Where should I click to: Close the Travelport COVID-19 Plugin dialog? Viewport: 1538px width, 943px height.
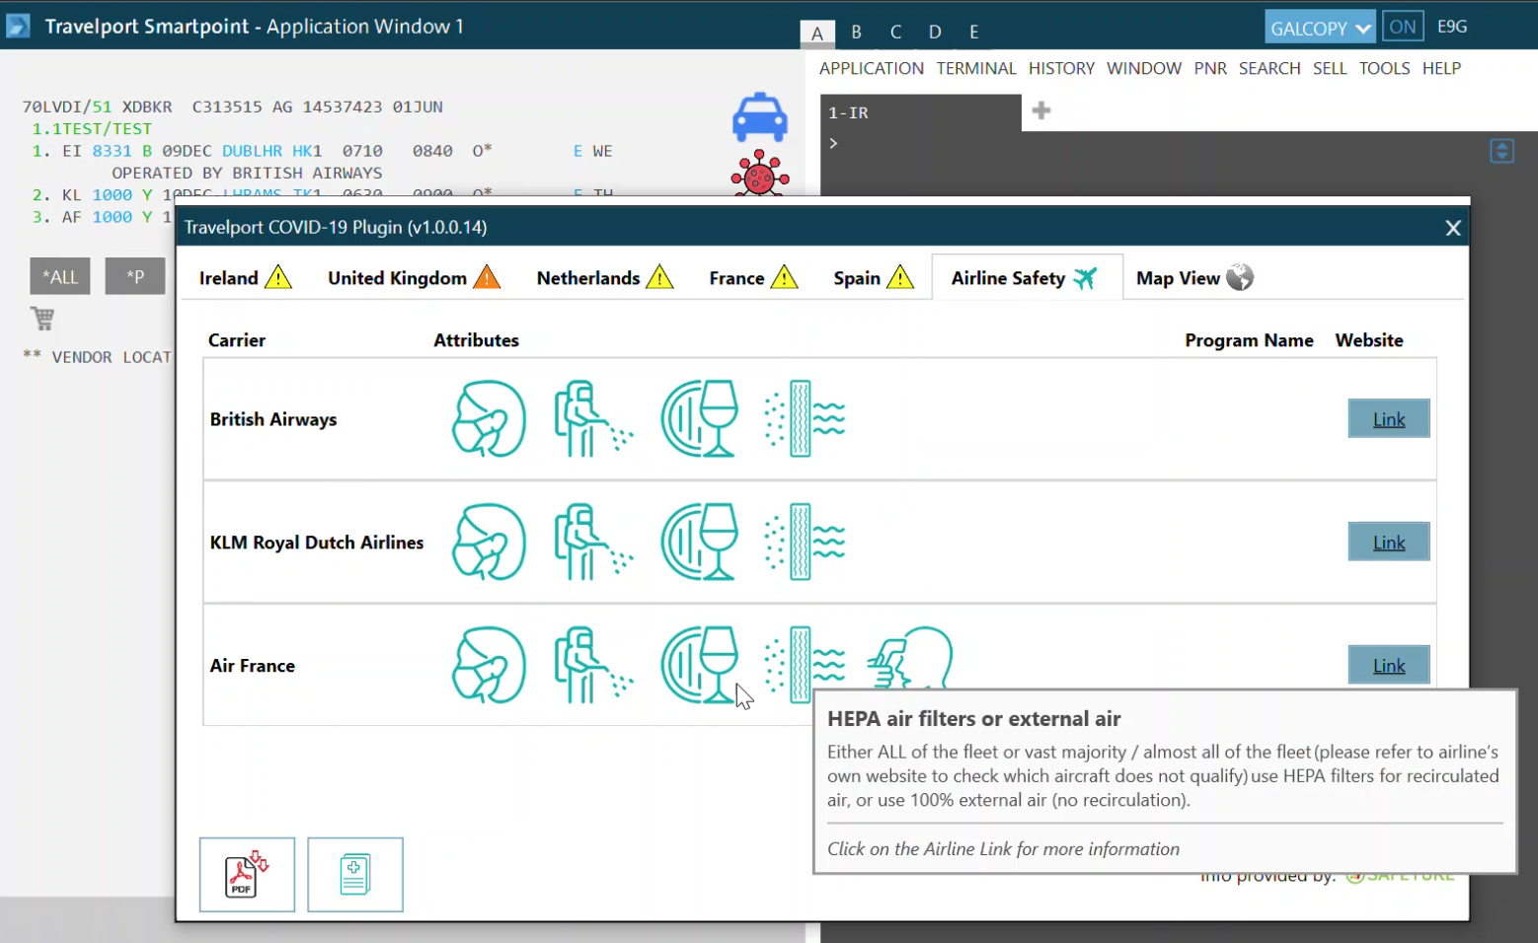(x=1453, y=228)
